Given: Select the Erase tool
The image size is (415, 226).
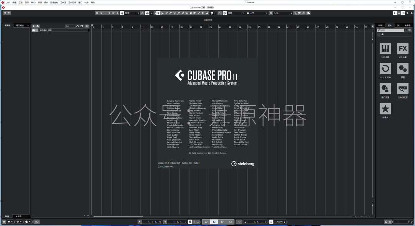Looking at the screenshot, I should pos(171,13).
